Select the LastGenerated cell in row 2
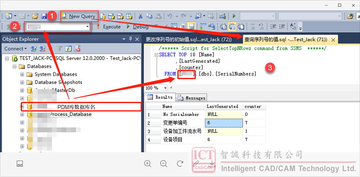 pyautogui.click(x=224, y=123)
